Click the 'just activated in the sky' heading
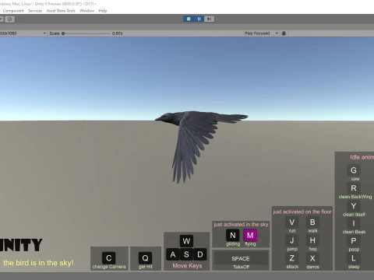 pyautogui.click(x=241, y=225)
